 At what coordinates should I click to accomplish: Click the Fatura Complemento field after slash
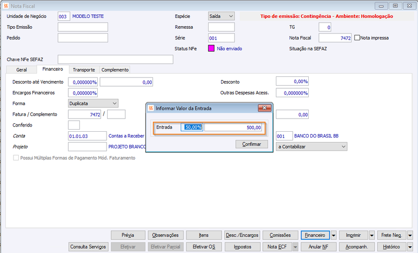coord(116,114)
